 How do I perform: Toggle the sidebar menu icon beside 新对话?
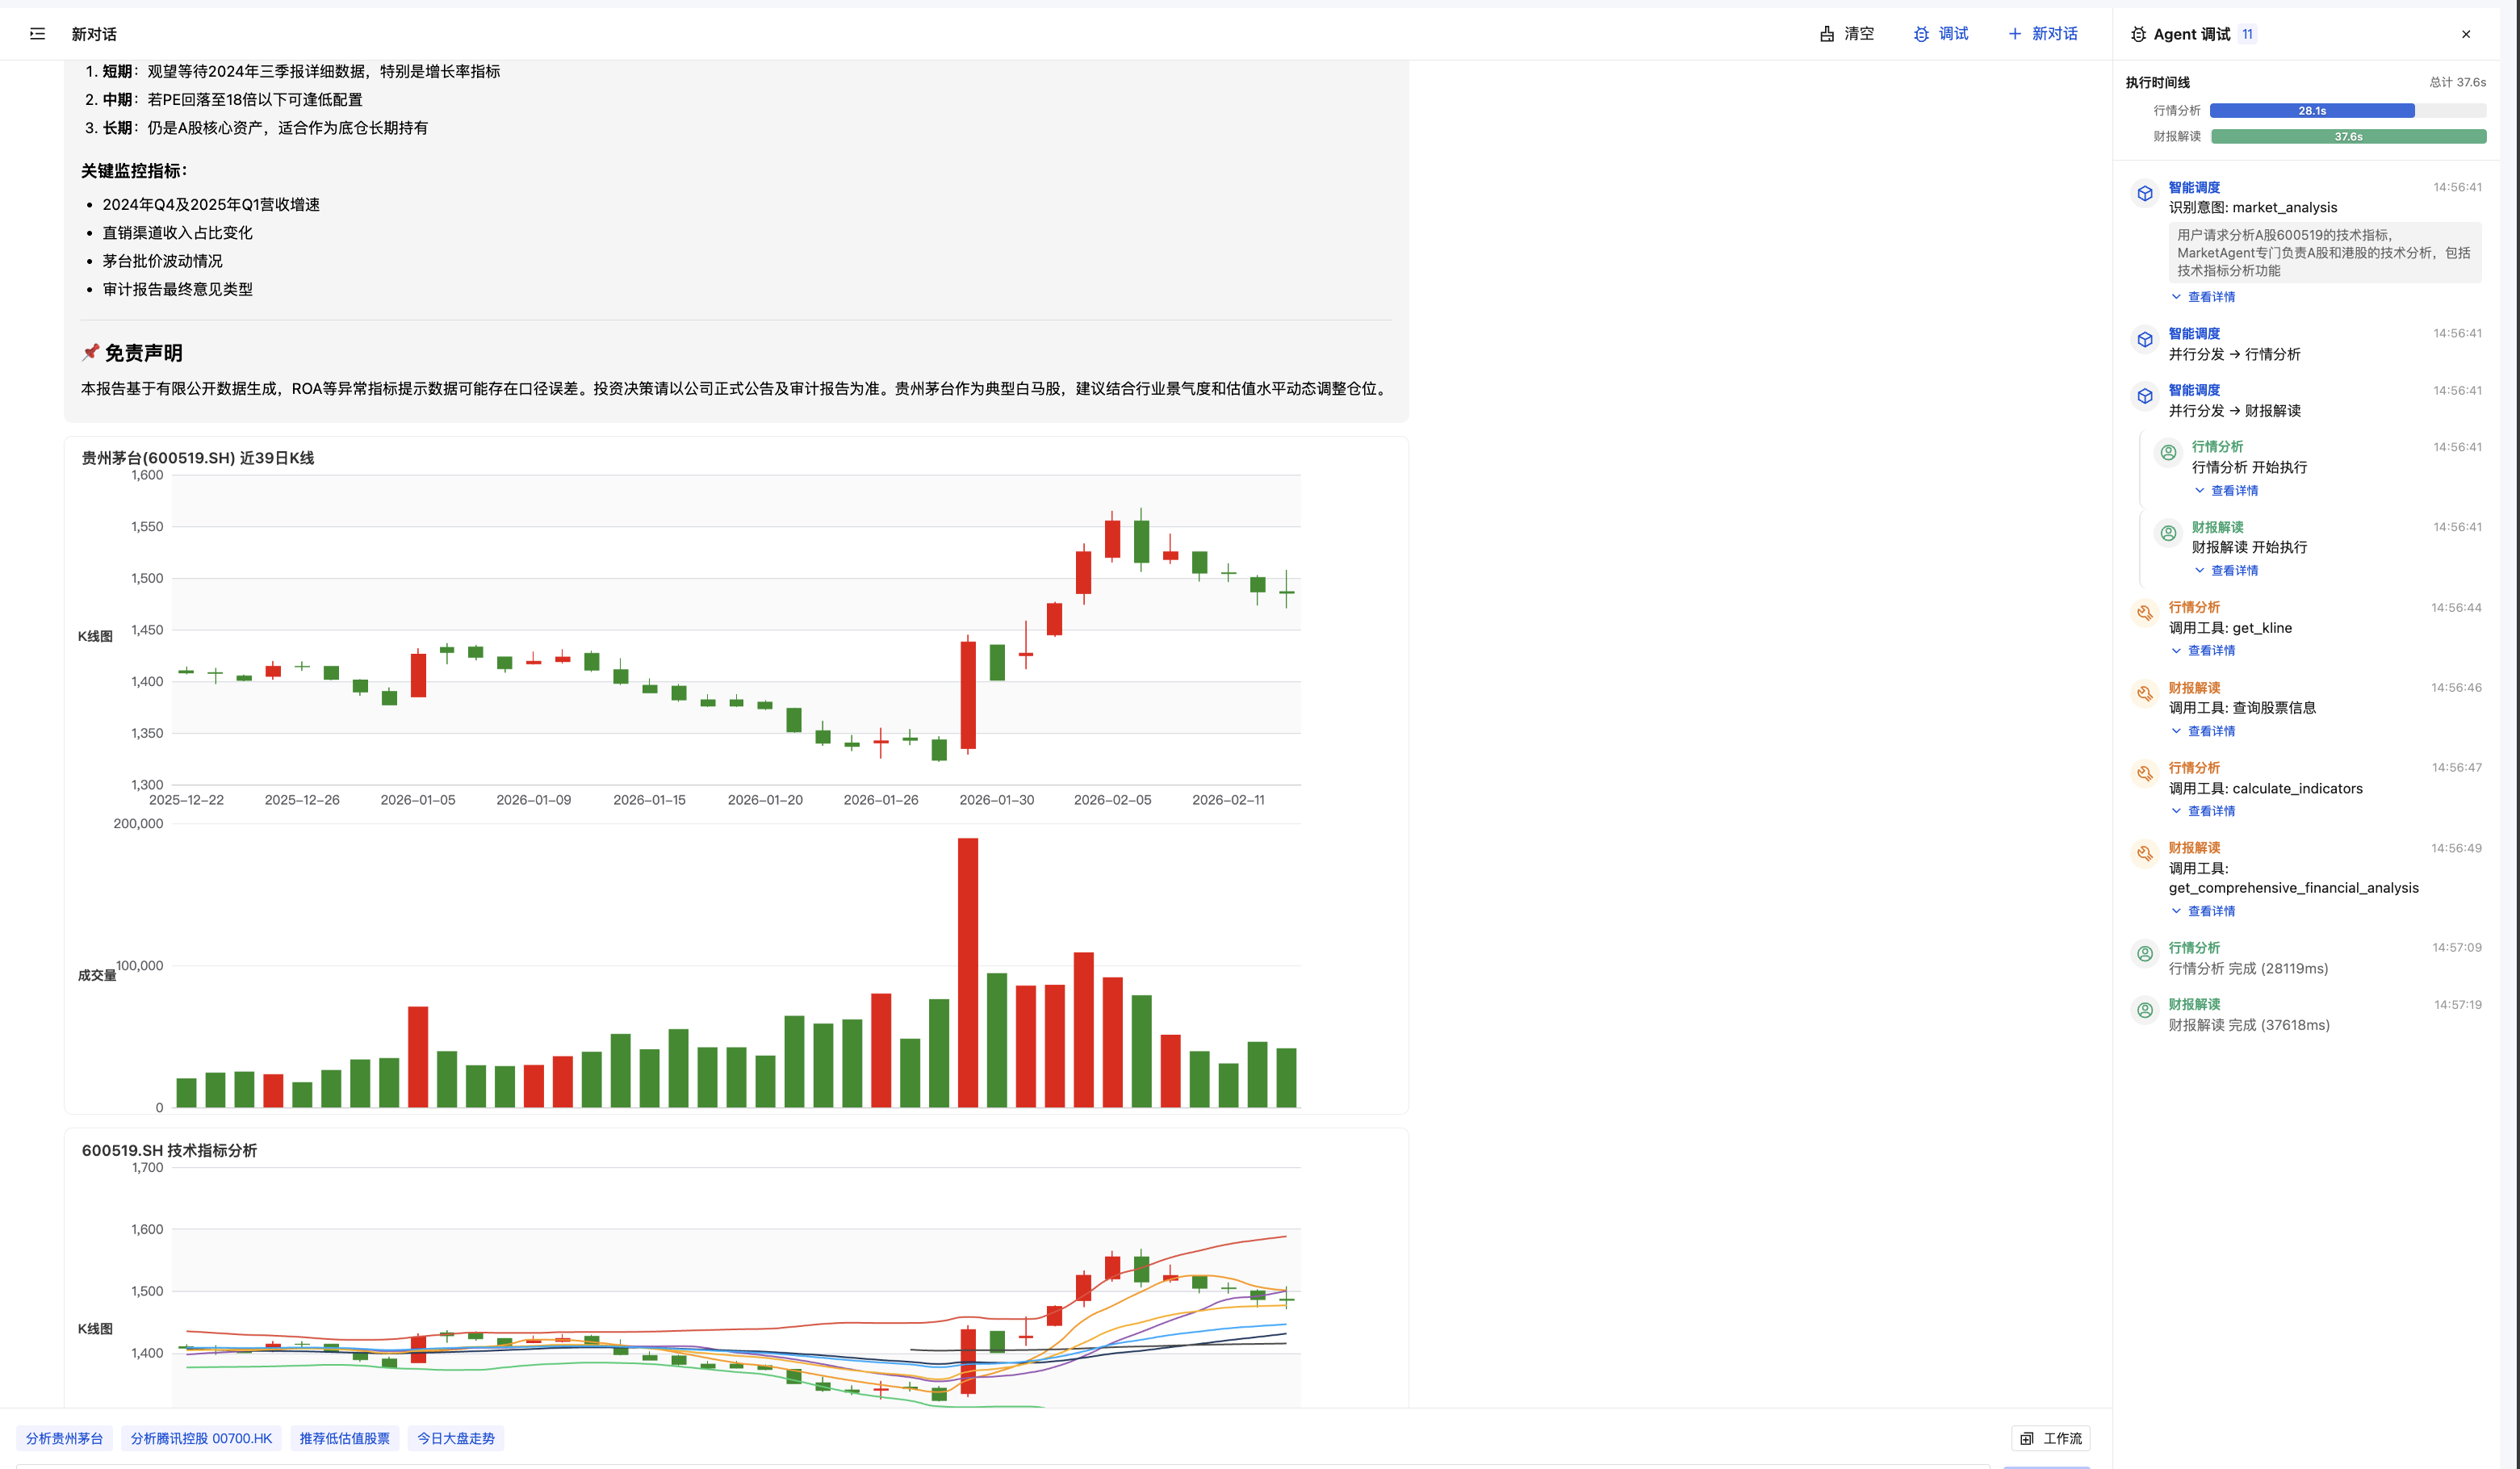[x=38, y=34]
